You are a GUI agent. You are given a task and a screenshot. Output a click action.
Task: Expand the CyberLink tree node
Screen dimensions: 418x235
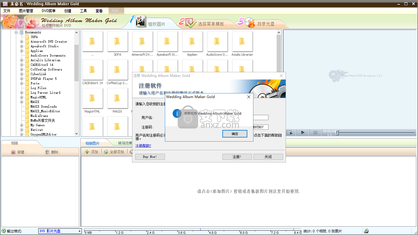(22, 74)
